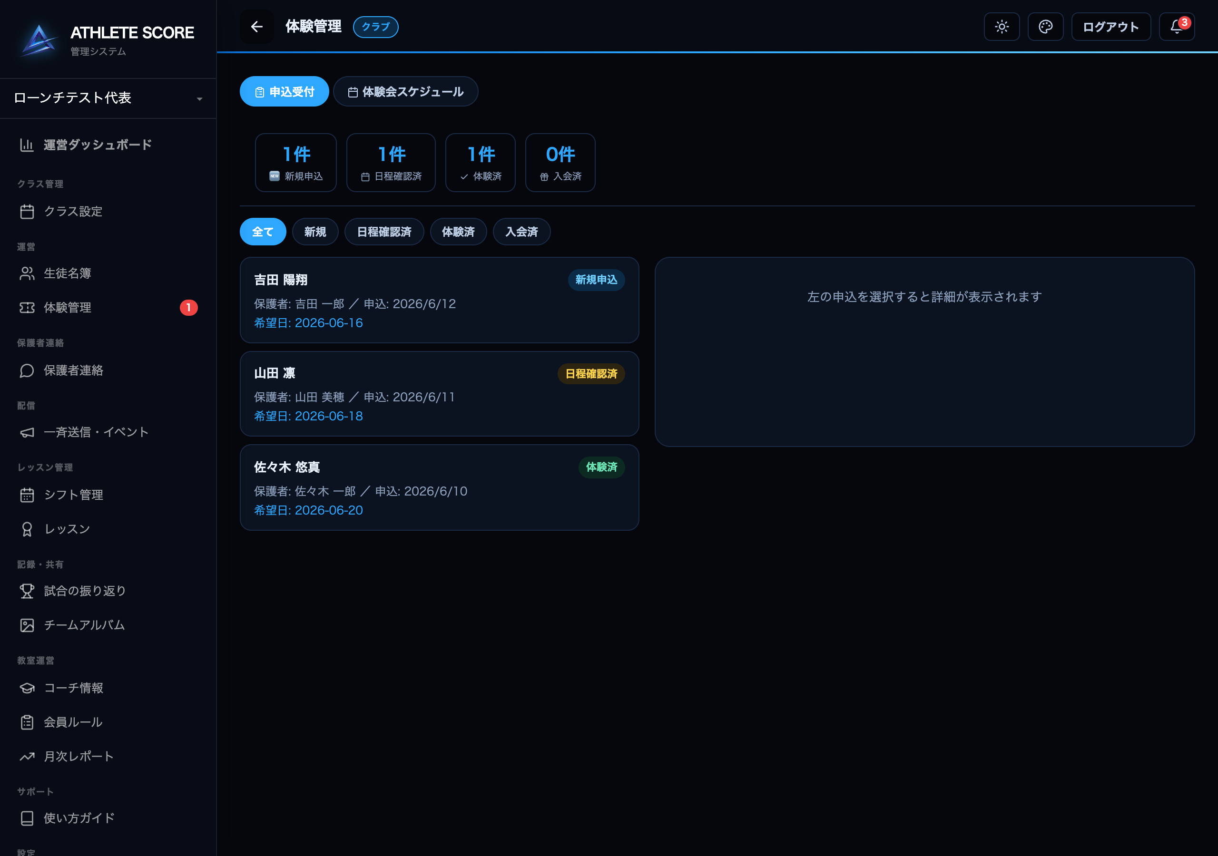Click the image icon beside チームアルバム

[x=27, y=625]
